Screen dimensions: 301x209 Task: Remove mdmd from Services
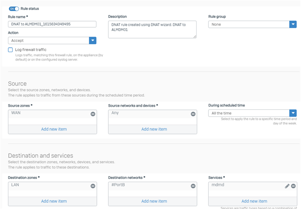(x=293, y=186)
